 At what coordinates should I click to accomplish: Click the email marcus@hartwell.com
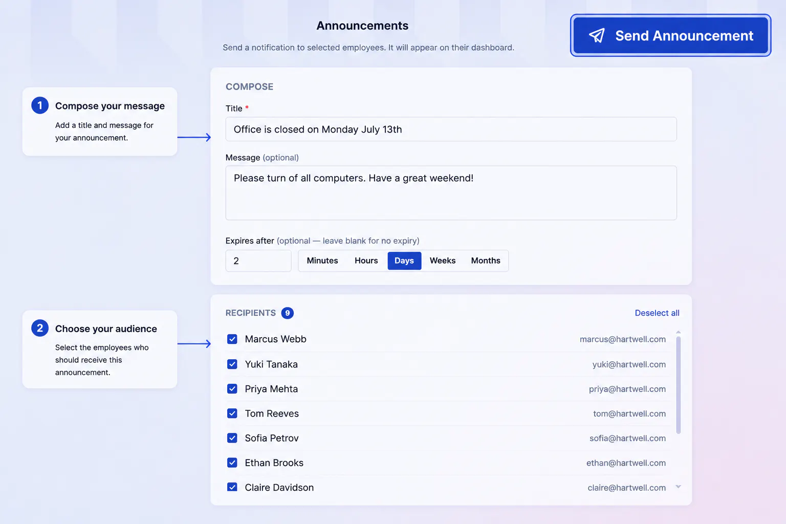(x=623, y=339)
